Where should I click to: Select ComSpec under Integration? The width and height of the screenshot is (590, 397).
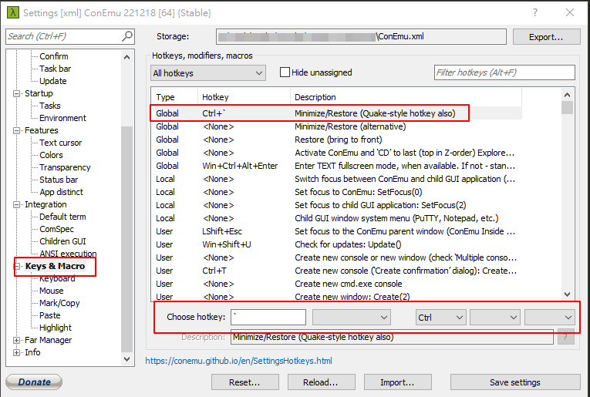point(56,229)
